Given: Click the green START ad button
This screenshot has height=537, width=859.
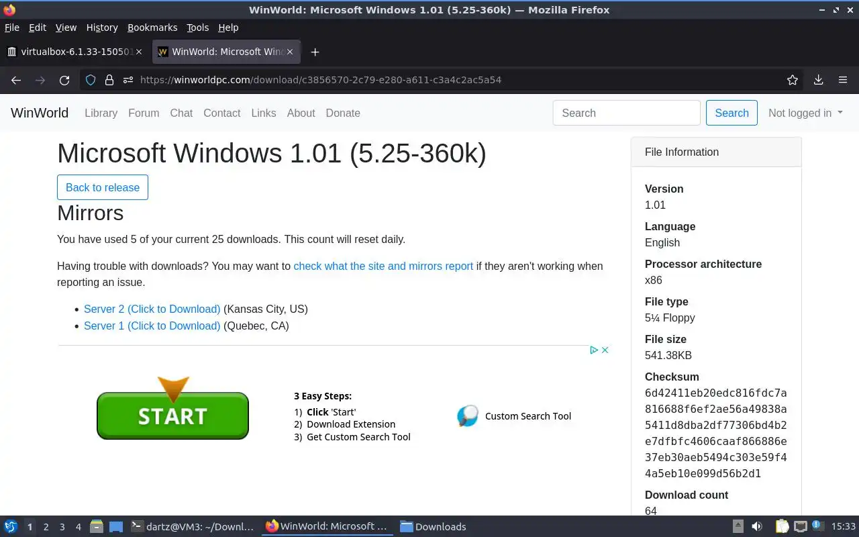Looking at the screenshot, I should (172, 416).
